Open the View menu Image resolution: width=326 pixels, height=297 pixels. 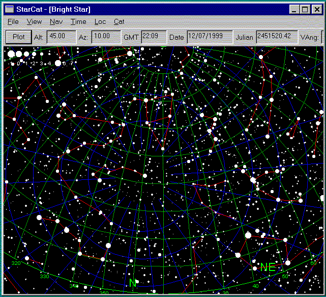click(x=34, y=22)
